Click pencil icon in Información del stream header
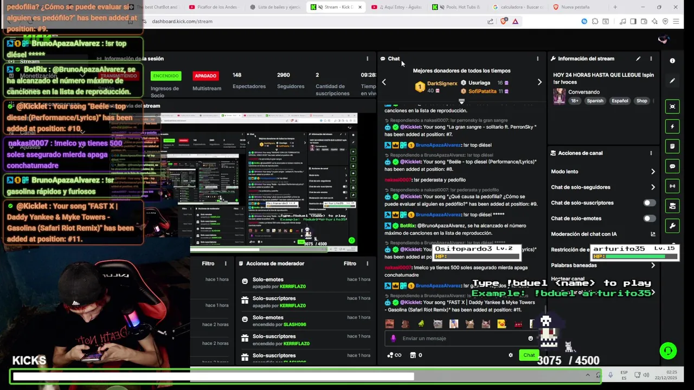This screenshot has width=694, height=390. pos(638,58)
